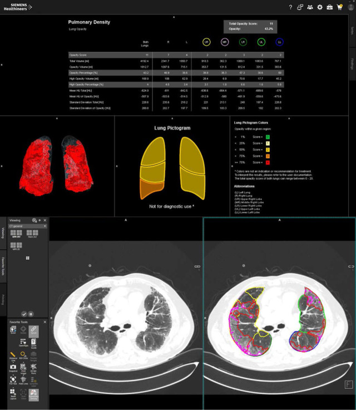
Task: Toggle the Sync linking tool
Action: [x=34, y=330]
